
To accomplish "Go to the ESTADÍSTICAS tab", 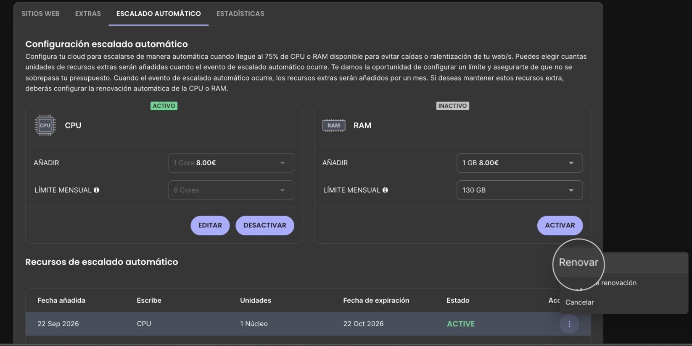I will click(x=240, y=13).
